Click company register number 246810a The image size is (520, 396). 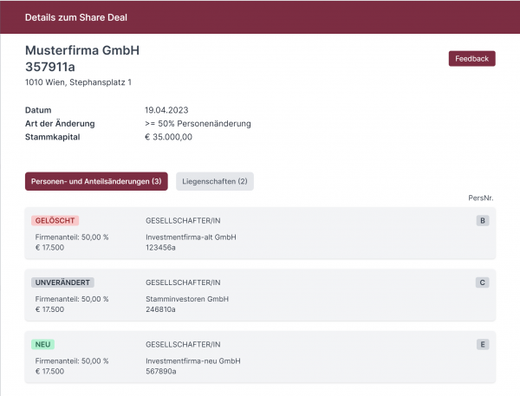[x=160, y=309]
